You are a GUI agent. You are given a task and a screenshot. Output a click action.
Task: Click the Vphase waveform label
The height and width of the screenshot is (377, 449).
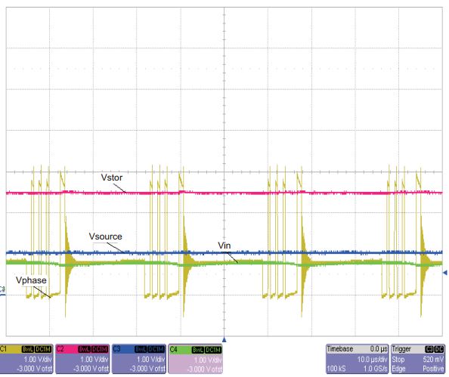tap(31, 280)
